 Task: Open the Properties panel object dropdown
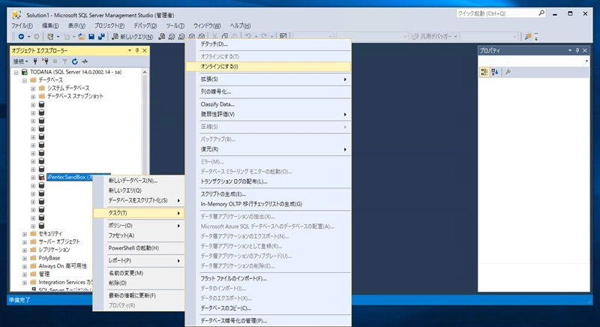tap(586, 61)
